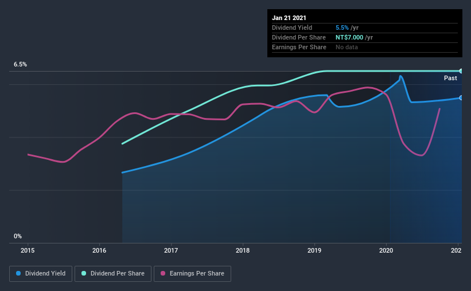Toggle the Dividend Per Share legend button

[x=113, y=274]
